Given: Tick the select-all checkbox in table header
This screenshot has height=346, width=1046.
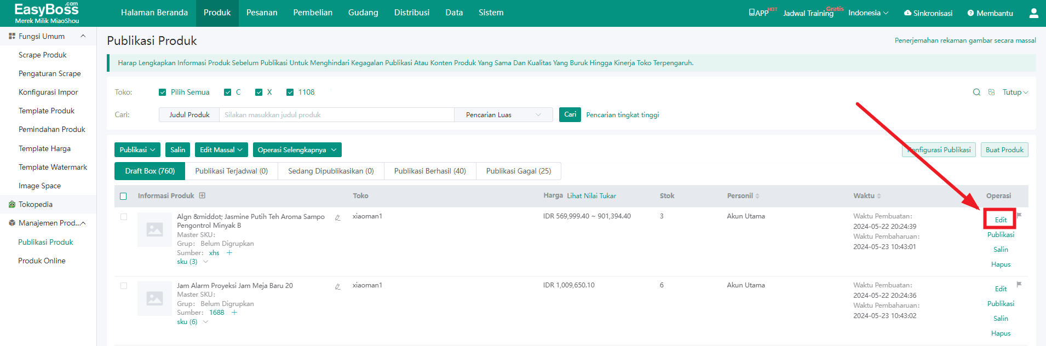Looking at the screenshot, I should (123, 196).
